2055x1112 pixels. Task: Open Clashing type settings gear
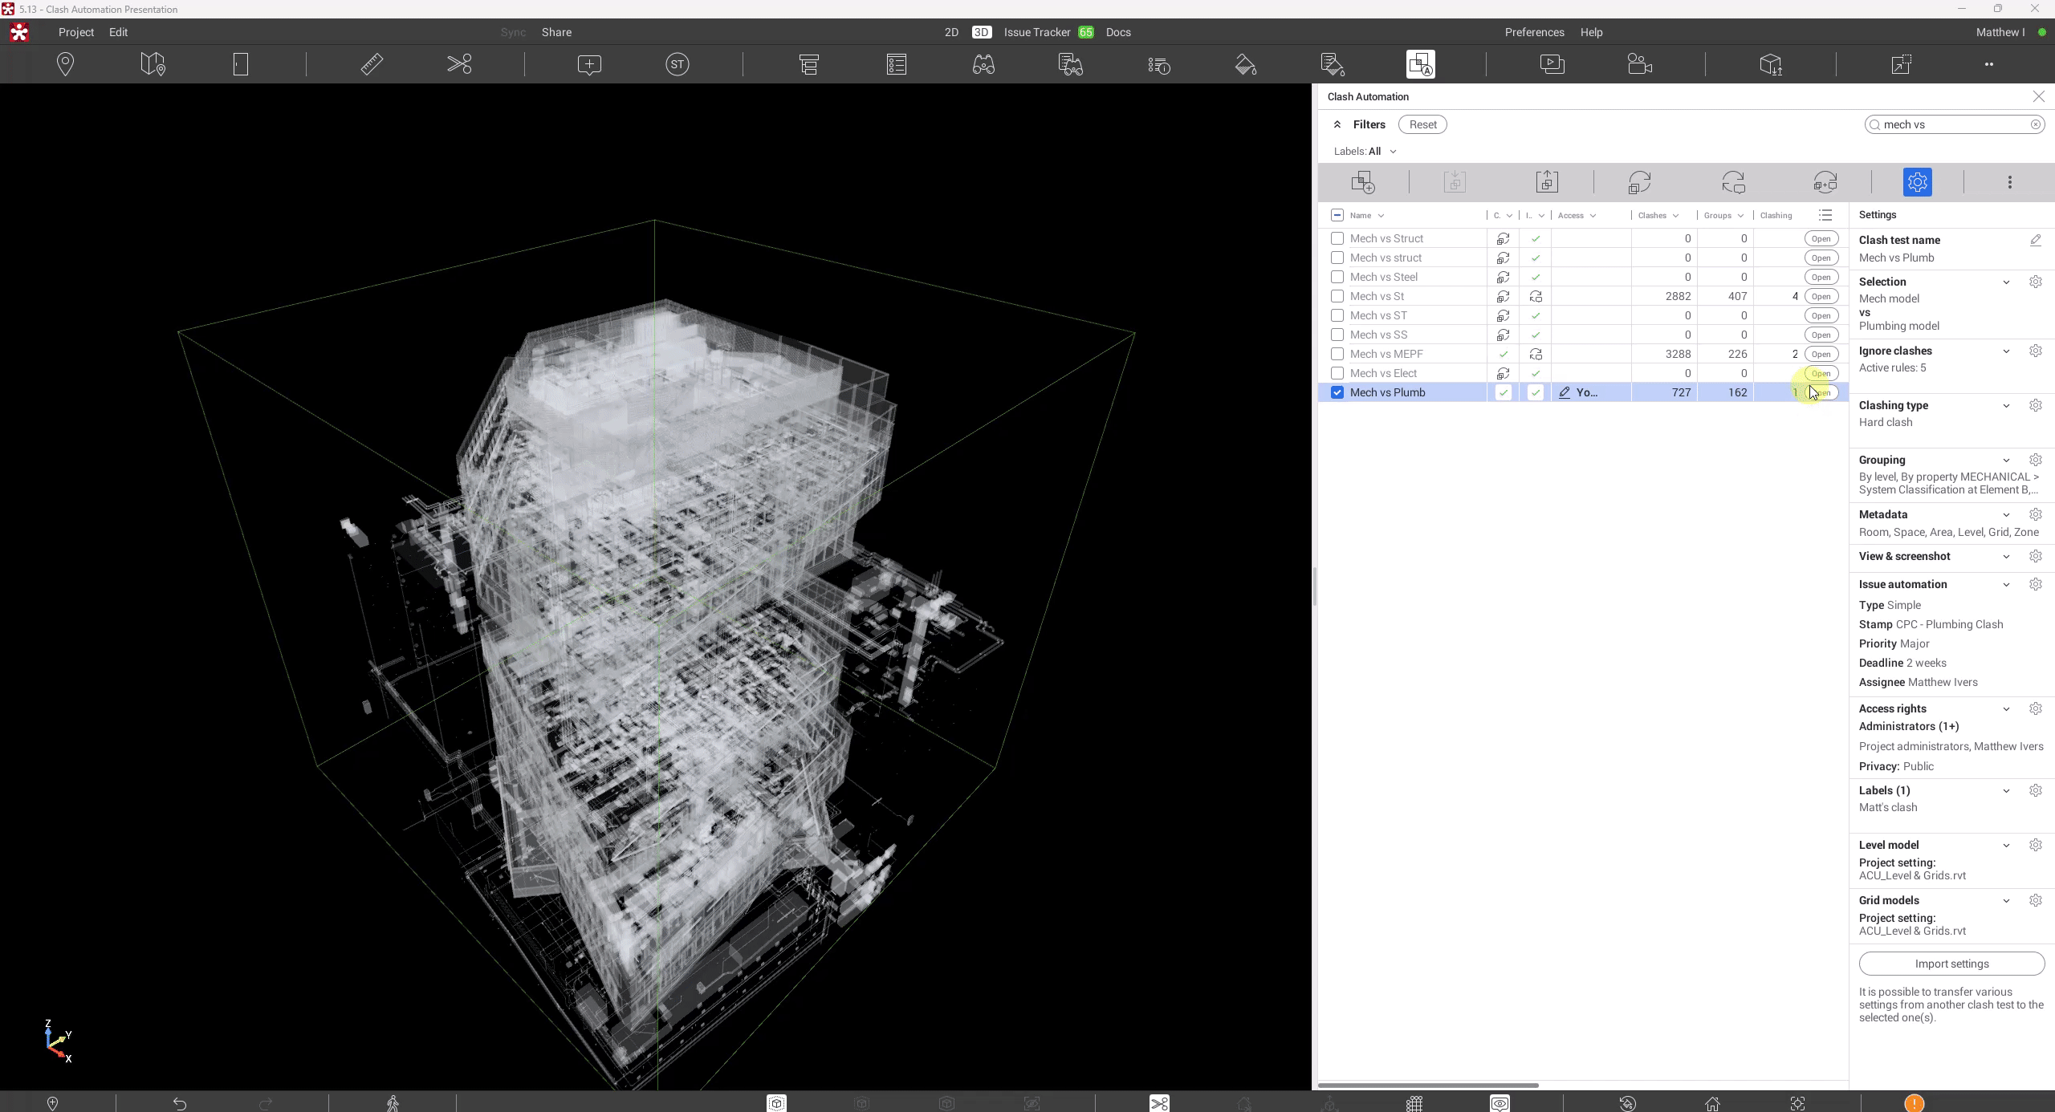click(x=2036, y=405)
